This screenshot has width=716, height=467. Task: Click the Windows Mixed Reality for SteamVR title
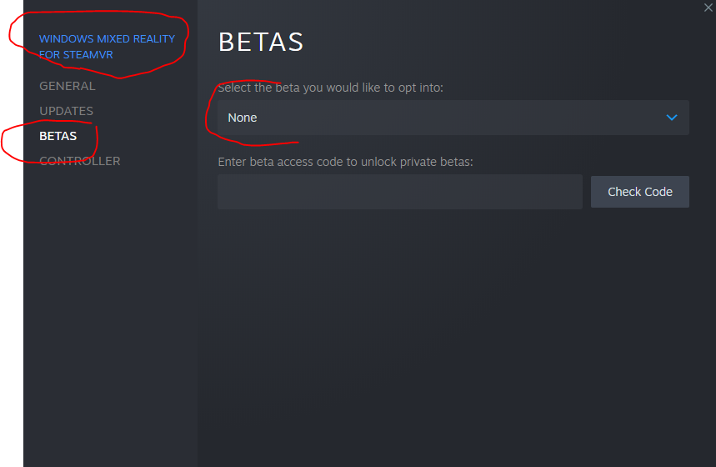point(107,47)
